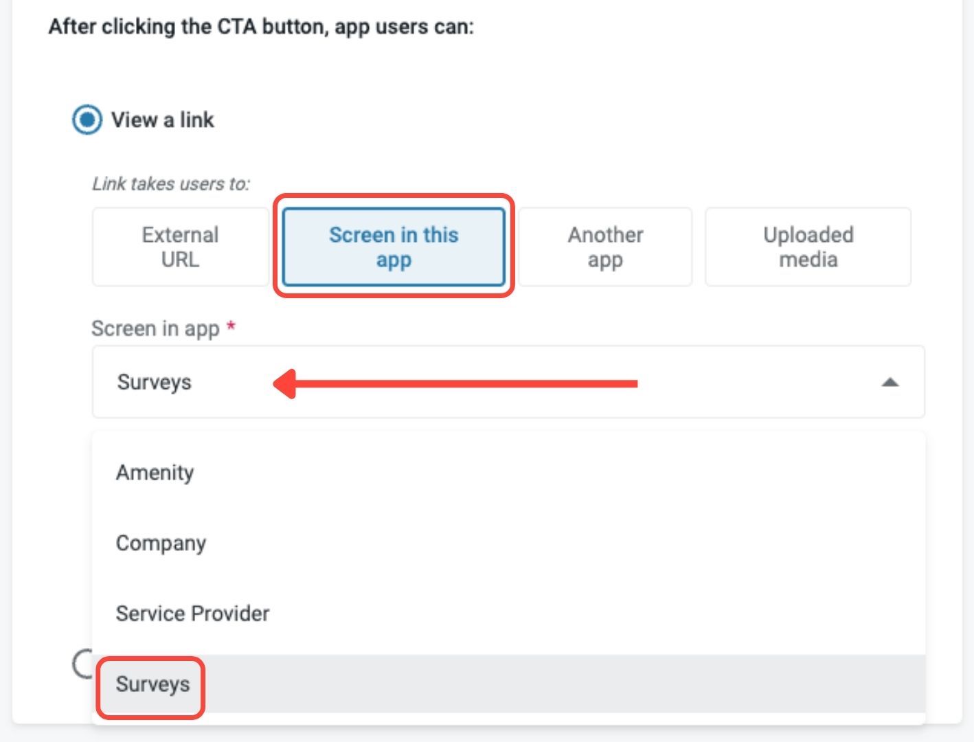The height and width of the screenshot is (742, 974).
Task: Click the selected Surveys value in the field
Action: [x=155, y=382]
